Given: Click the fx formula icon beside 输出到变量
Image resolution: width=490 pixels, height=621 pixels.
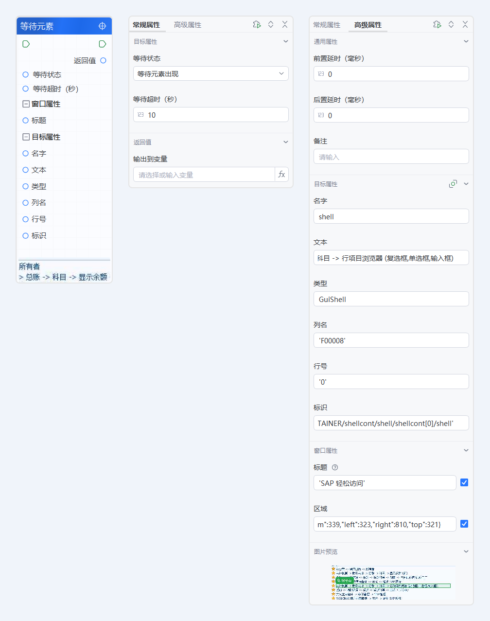Looking at the screenshot, I should pos(282,174).
